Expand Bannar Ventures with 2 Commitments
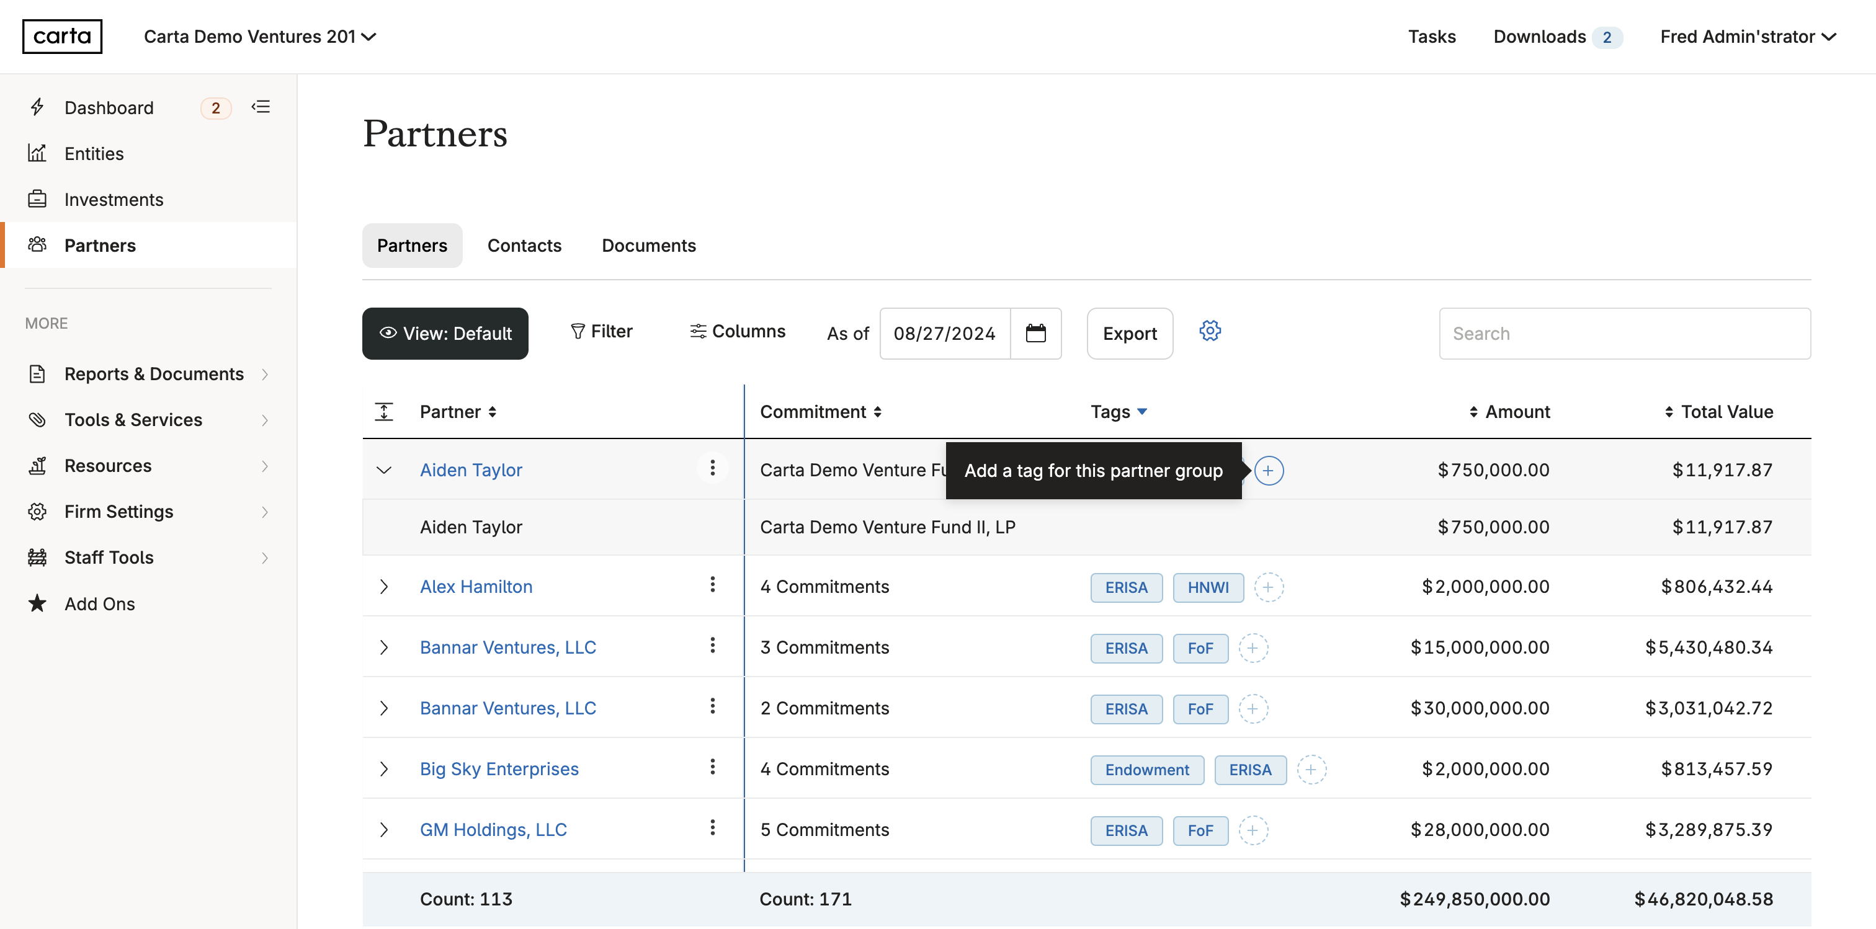1876x929 pixels. 384,708
